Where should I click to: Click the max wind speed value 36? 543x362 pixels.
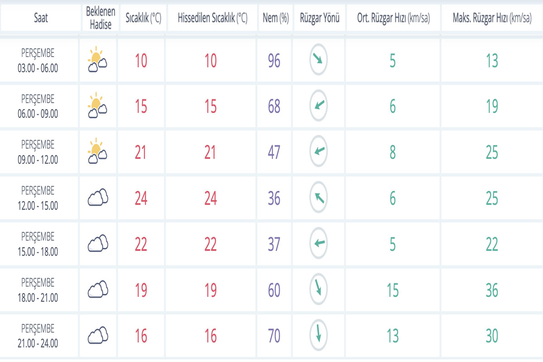click(492, 290)
